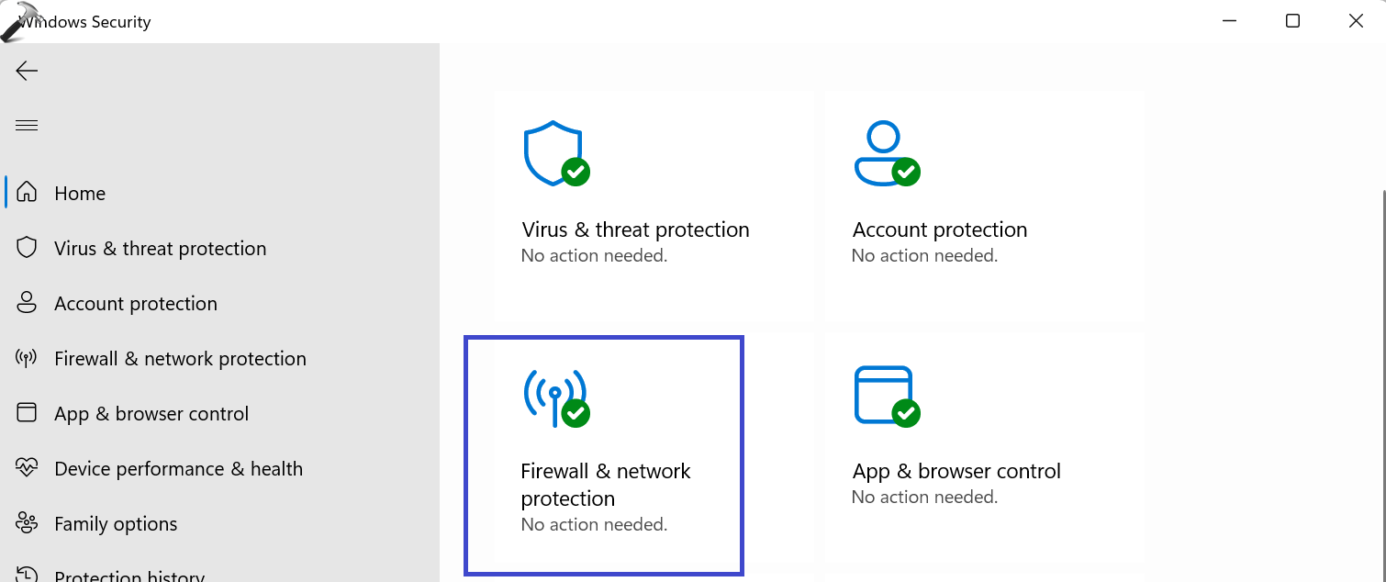
Task: Click the Firewall antenna icon in sidebar
Action: (27, 358)
